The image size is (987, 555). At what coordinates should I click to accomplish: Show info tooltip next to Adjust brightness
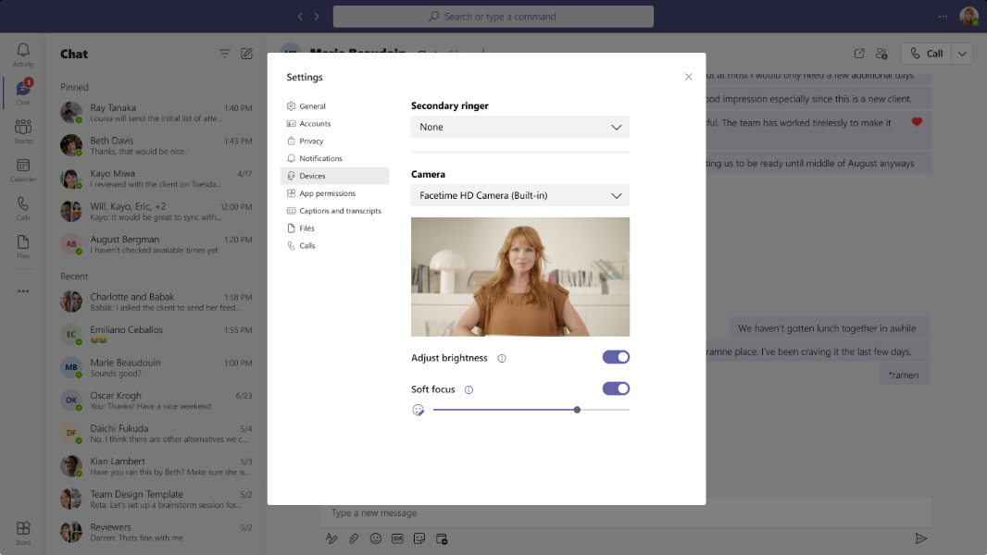pyautogui.click(x=501, y=357)
